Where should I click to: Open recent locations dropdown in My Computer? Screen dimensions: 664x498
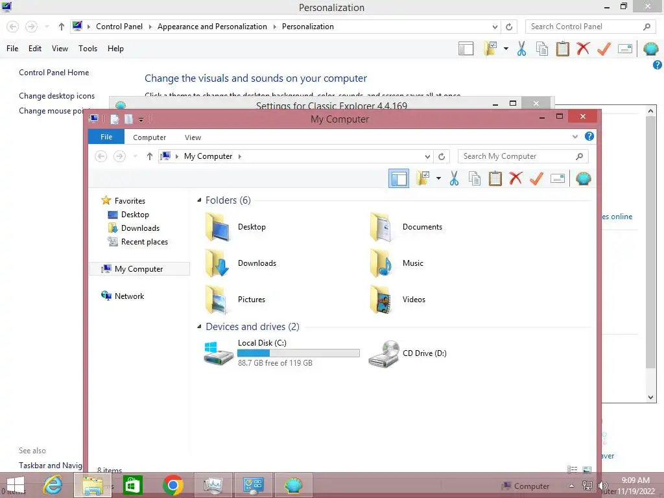coord(135,156)
